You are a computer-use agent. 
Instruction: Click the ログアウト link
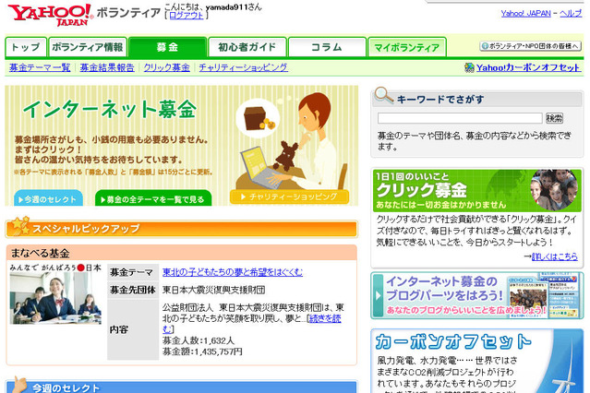[187, 16]
